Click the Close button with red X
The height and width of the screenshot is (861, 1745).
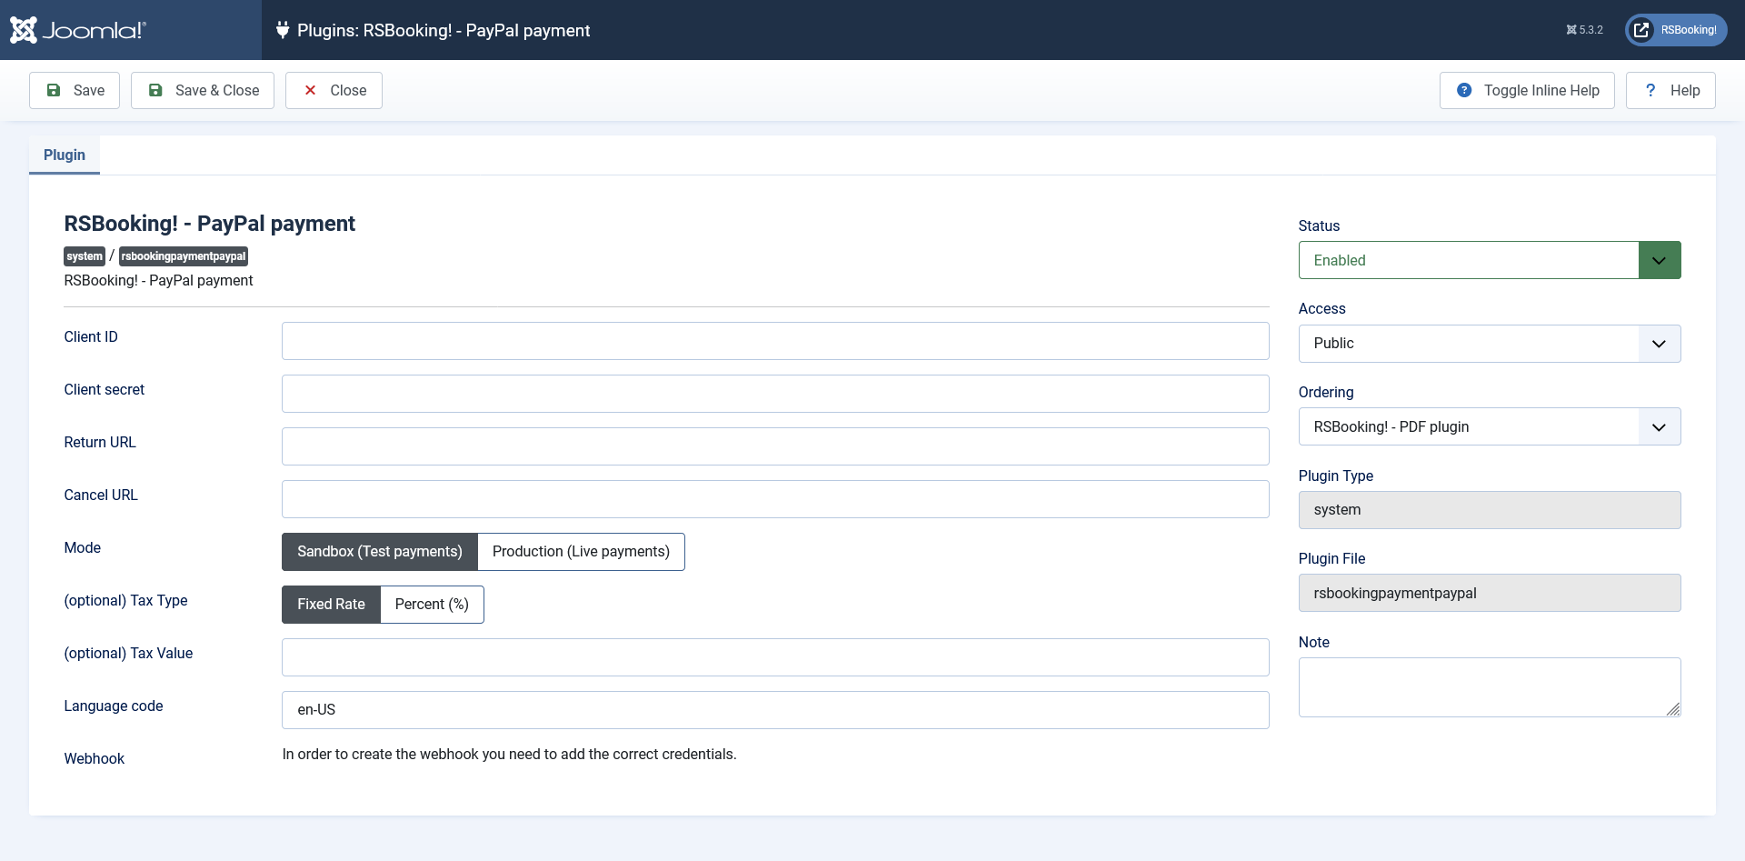pyautogui.click(x=334, y=90)
